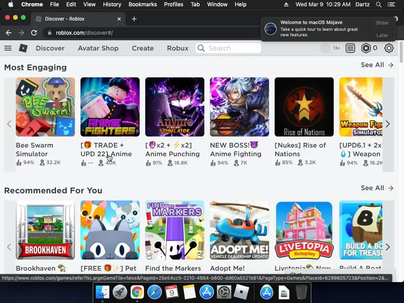Click Later on the macOS Mojave notification
The width and height of the screenshot is (404, 303).
tap(382, 35)
